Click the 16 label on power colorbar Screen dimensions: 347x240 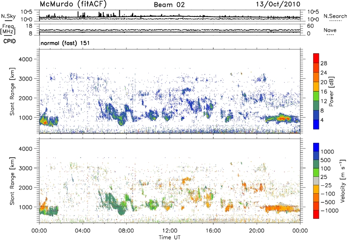(x=324, y=92)
